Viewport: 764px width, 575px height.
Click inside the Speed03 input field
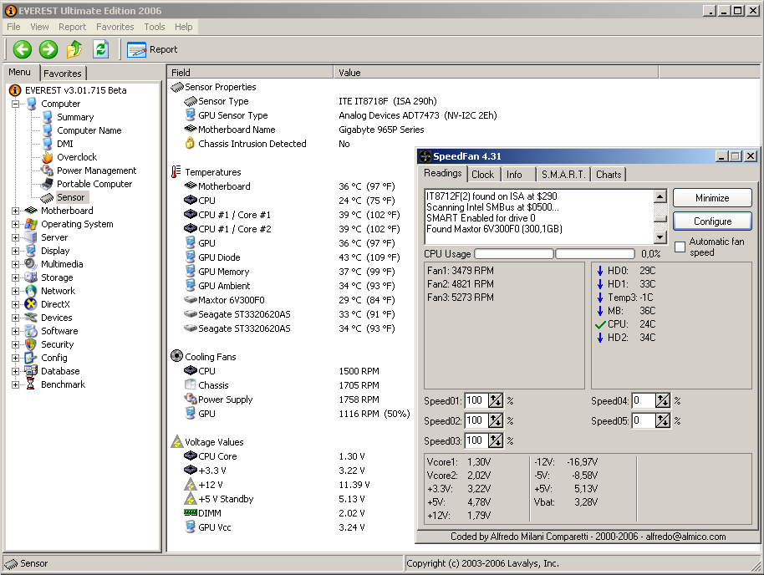tap(476, 440)
